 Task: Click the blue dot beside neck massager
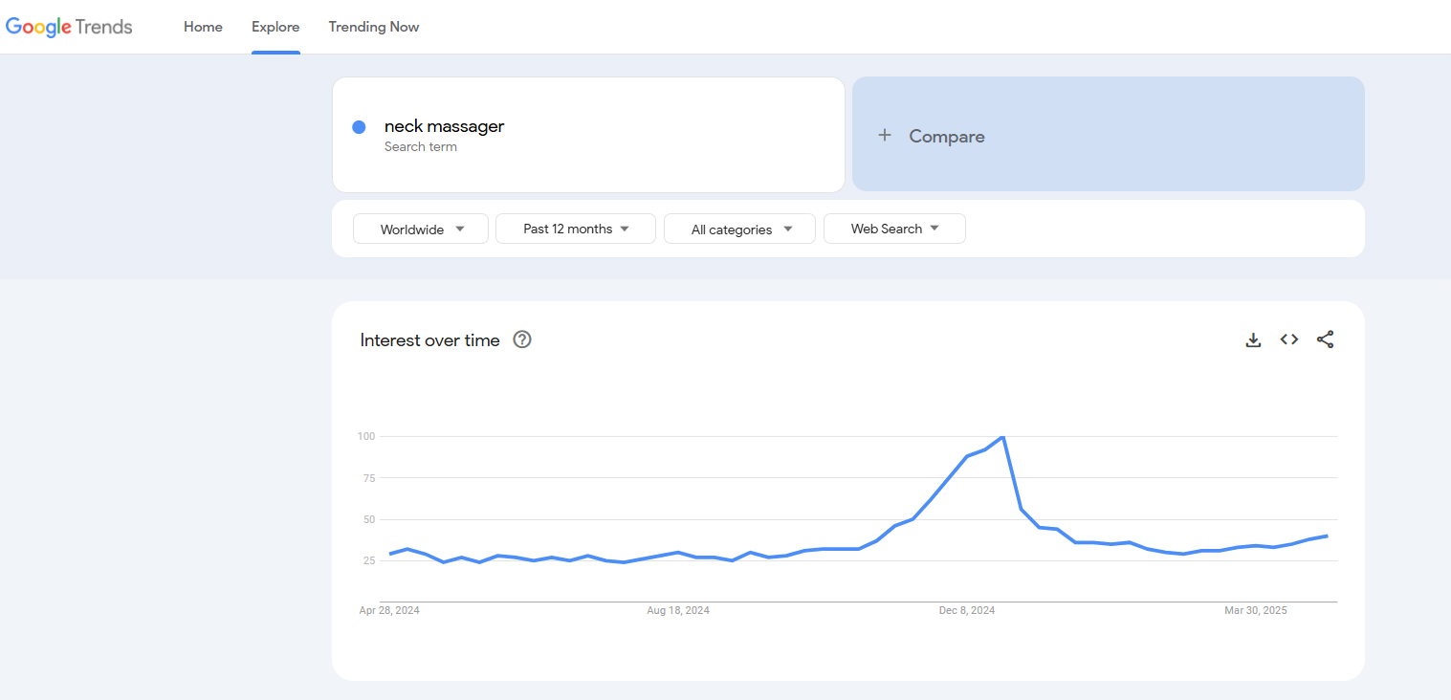coord(359,127)
